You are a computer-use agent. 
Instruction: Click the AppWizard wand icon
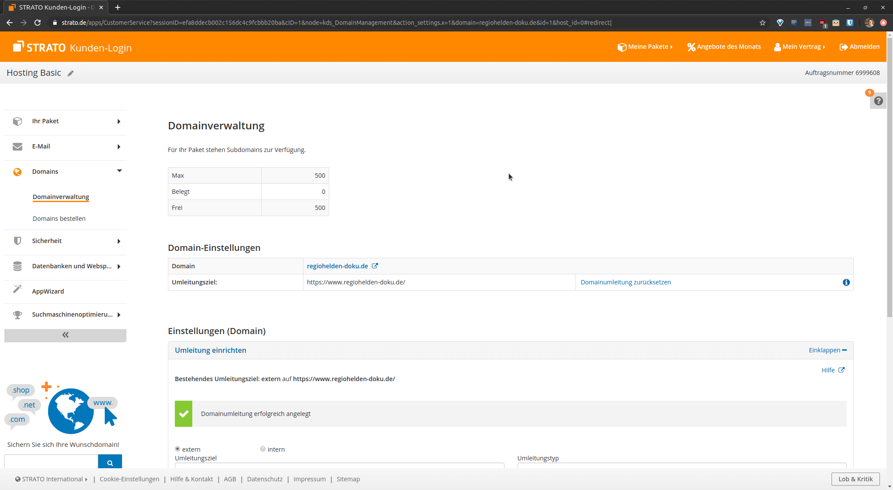coord(17,289)
